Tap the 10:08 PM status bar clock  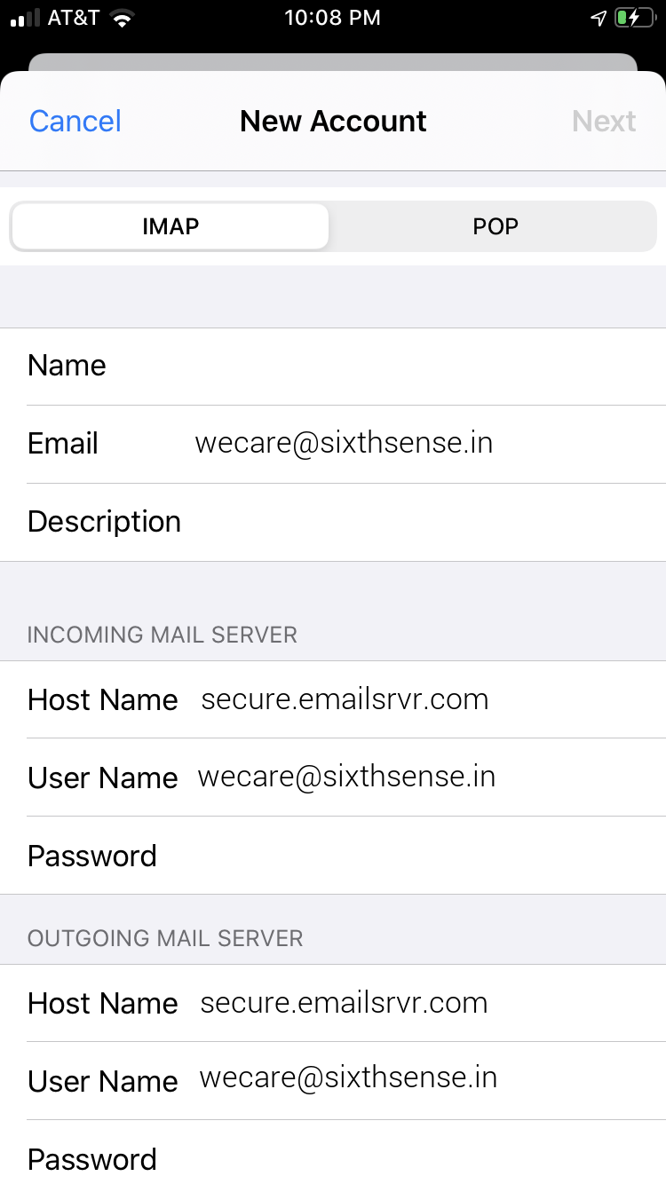[332, 19]
